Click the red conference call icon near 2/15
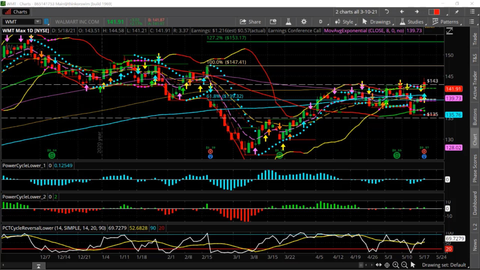480x270 pixels. (x=210, y=151)
